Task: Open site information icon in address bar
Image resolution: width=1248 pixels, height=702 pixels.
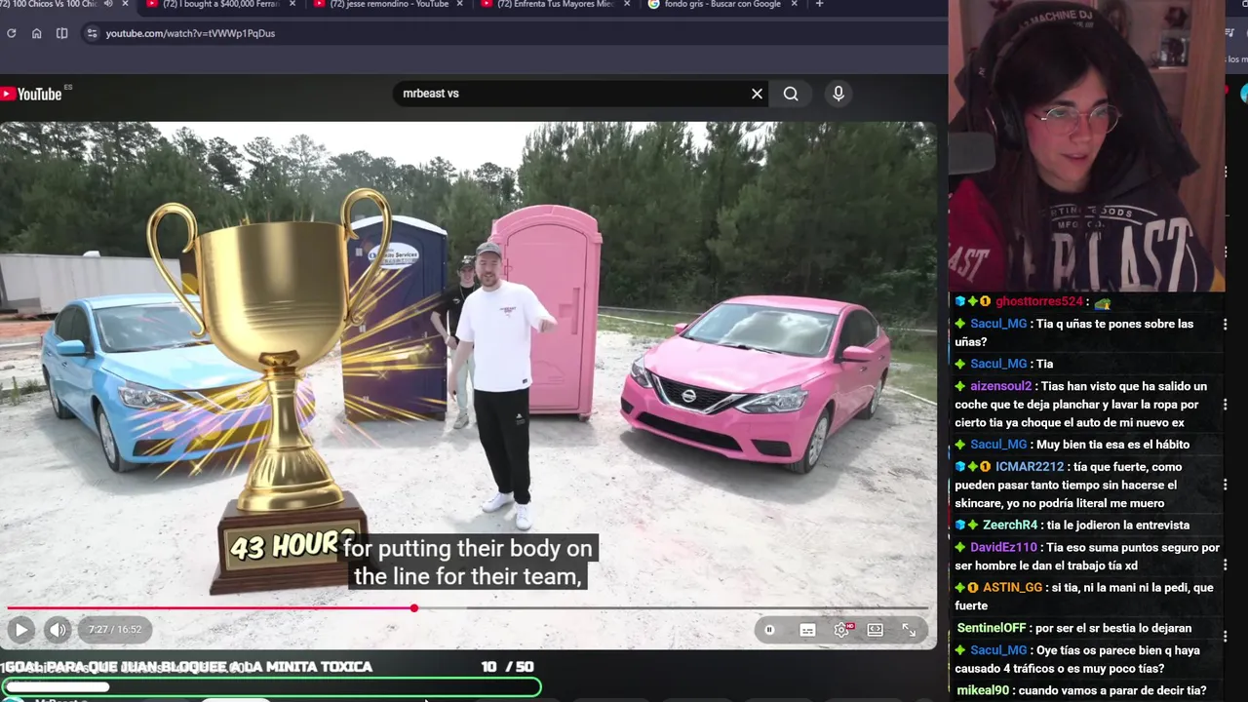Action: click(92, 33)
